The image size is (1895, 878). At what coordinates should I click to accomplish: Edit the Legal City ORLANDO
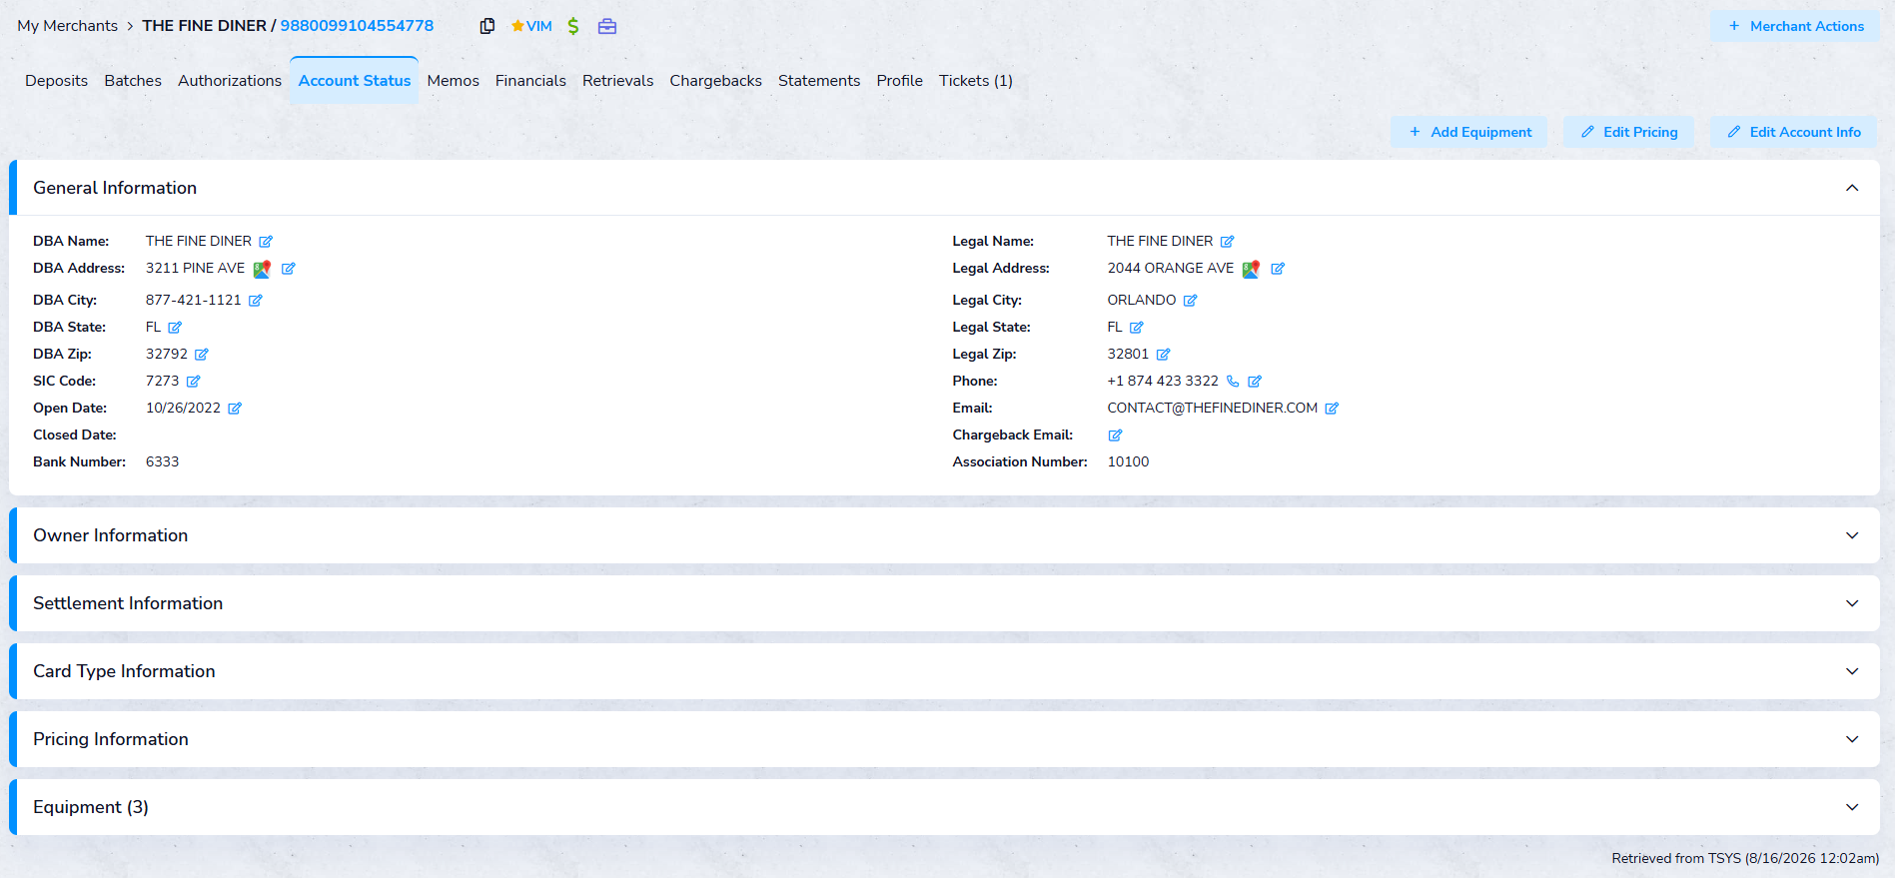1191,301
